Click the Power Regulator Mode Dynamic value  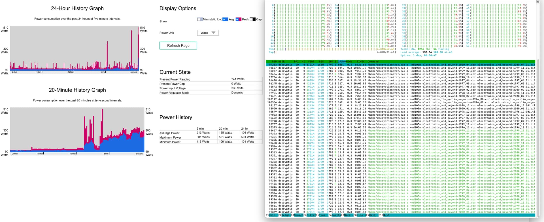point(237,93)
